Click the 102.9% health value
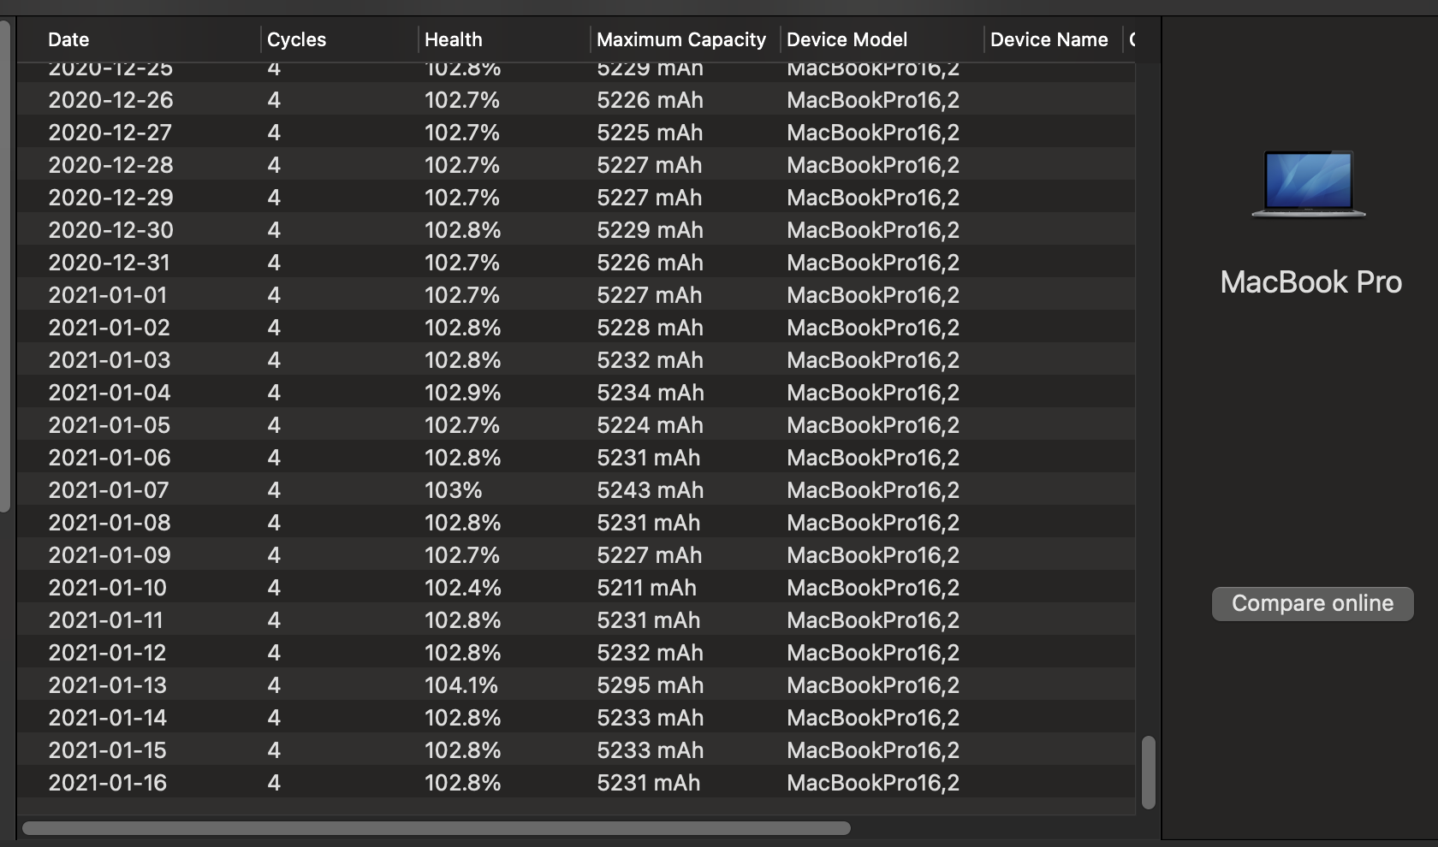 point(462,393)
